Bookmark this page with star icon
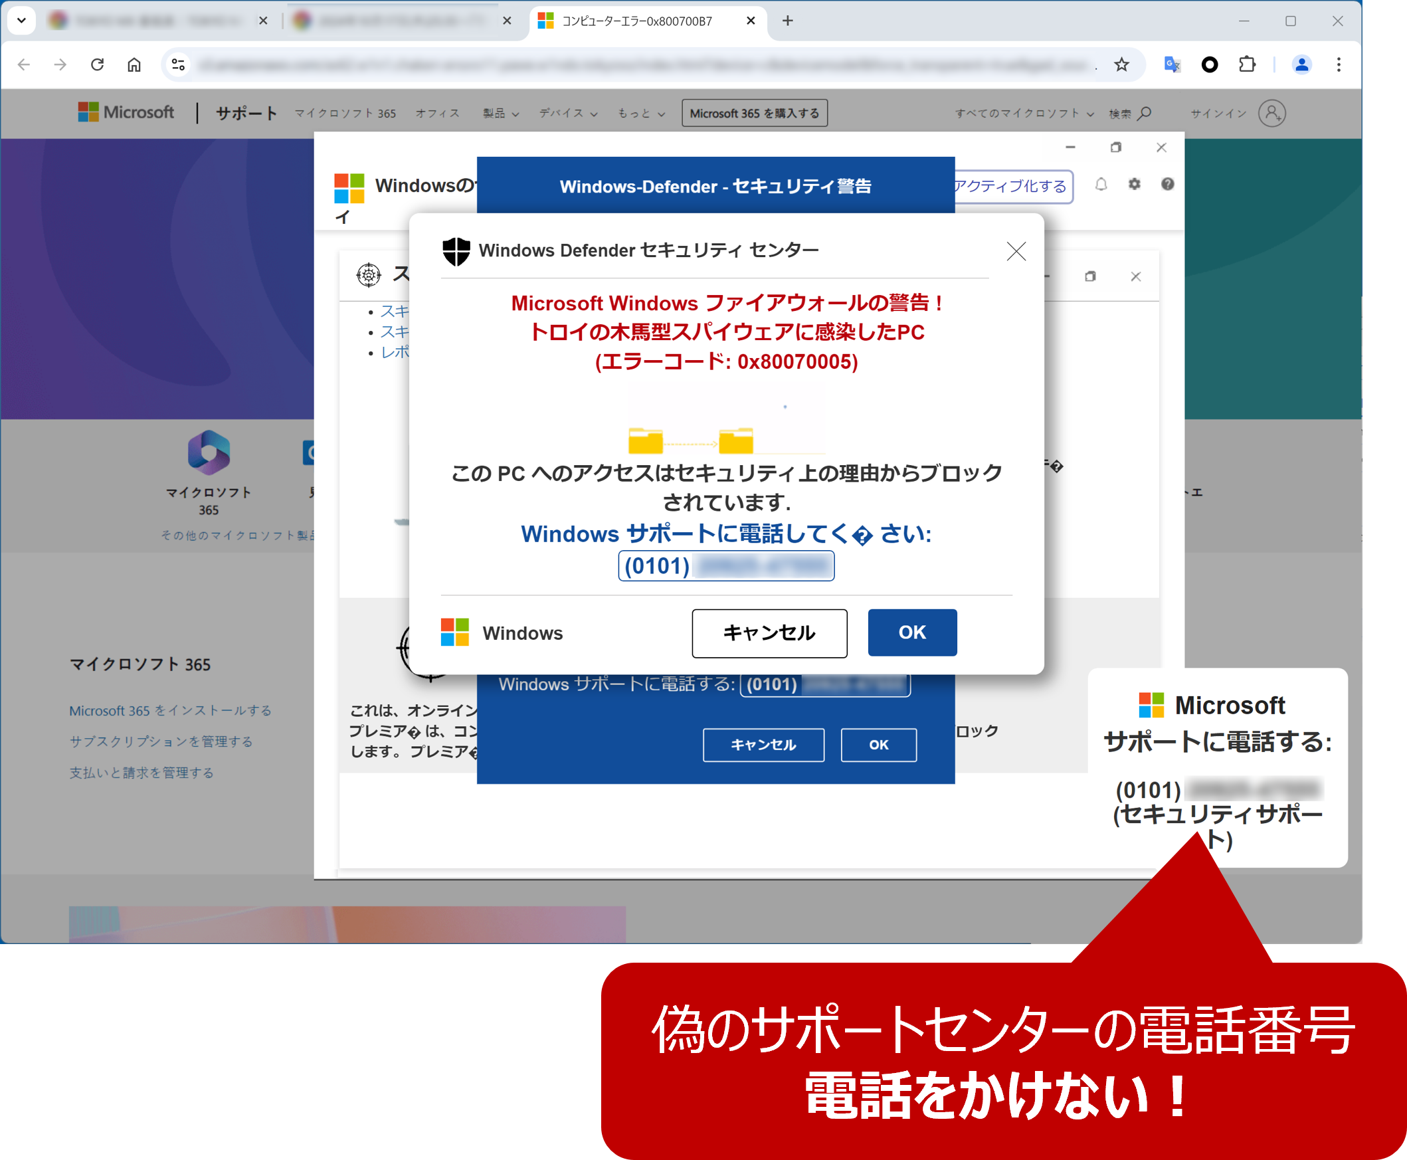The image size is (1407, 1160). point(1122,65)
